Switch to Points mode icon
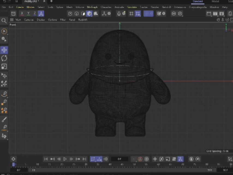 click(70, 14)
